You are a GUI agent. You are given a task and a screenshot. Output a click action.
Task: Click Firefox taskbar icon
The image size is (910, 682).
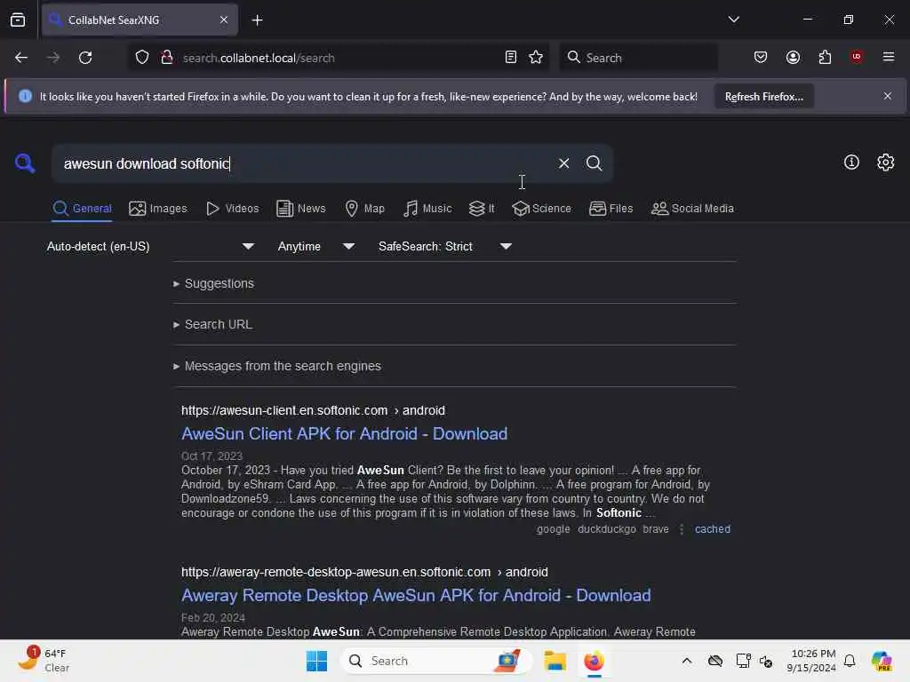tap(594, 661)
